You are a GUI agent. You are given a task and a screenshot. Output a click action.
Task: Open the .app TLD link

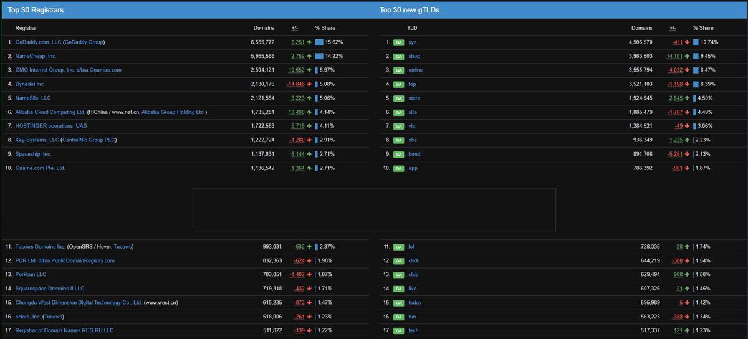click(413, 168)
